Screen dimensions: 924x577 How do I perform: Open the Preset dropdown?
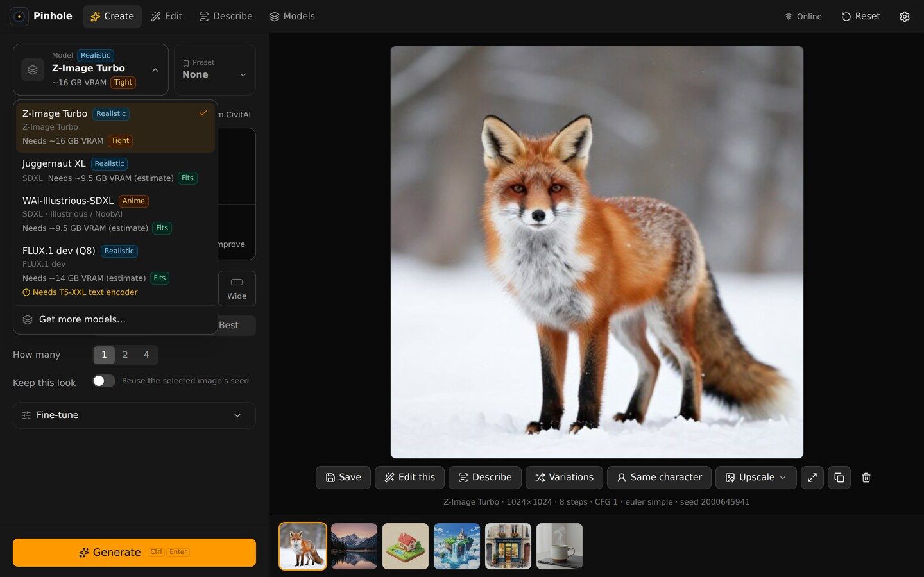coord(214,69)
